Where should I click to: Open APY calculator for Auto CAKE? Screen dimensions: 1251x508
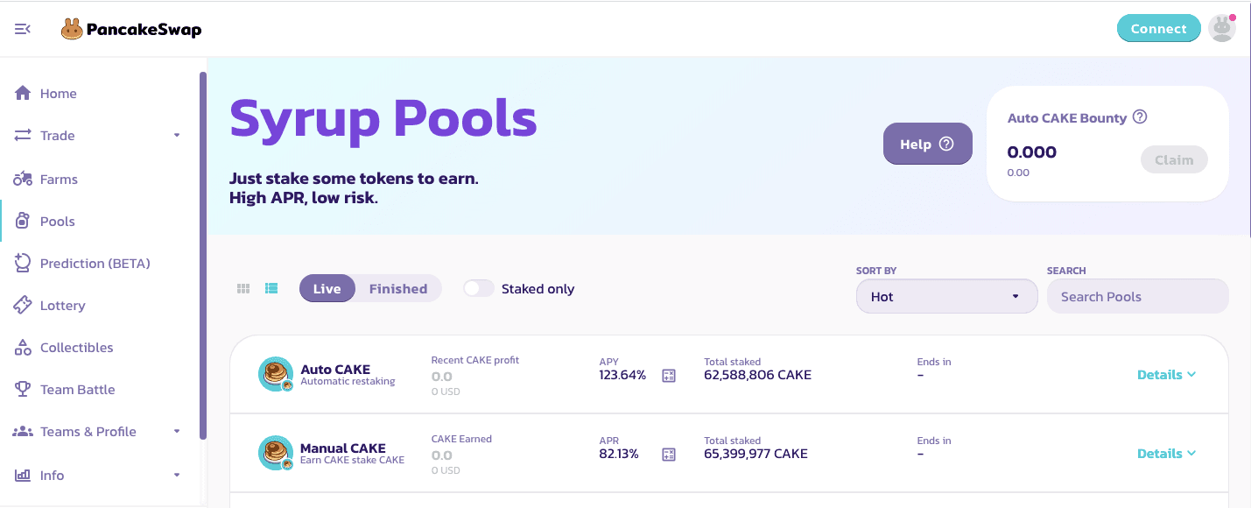(669, 376)
